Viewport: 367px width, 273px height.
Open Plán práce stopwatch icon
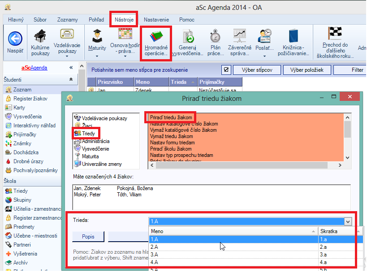point(216,36)
